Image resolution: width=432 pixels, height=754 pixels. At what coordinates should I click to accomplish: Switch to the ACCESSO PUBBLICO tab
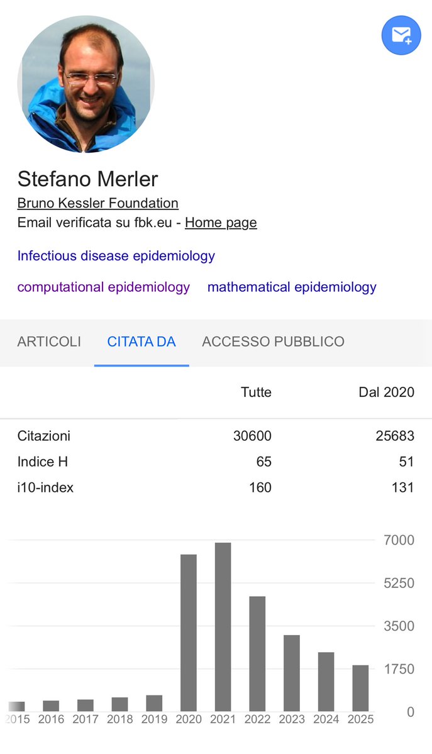click(x=273, y=341)
